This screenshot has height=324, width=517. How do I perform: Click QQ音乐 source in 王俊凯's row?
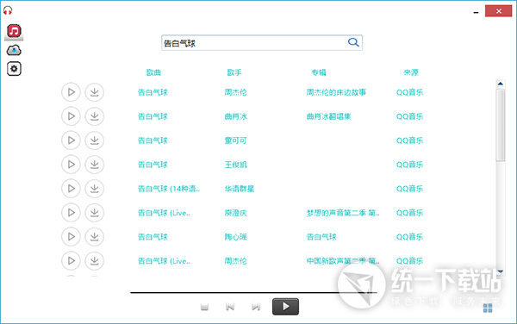coord(409,165)
